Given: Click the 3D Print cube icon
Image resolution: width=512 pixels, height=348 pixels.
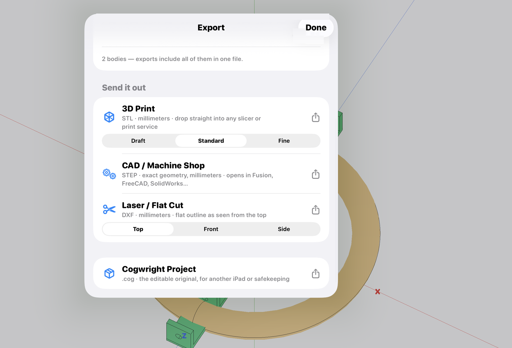Looking at the screenshot, I should (109, 117).
